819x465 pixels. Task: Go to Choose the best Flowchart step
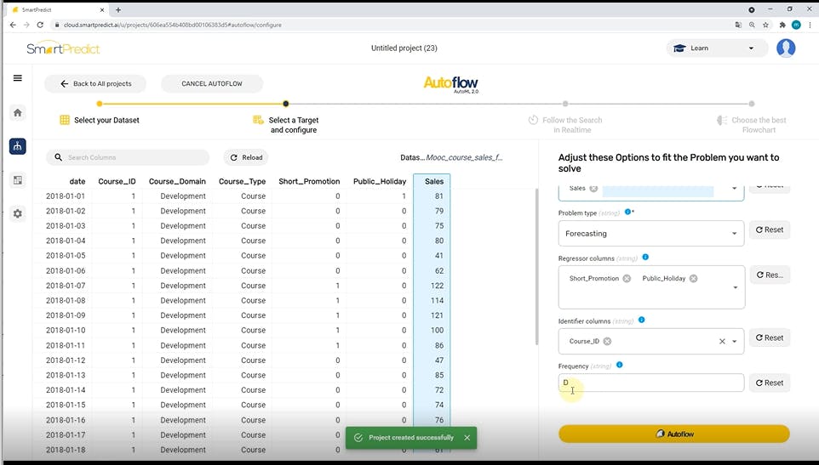pyautogui.click(x=759, y=125)
